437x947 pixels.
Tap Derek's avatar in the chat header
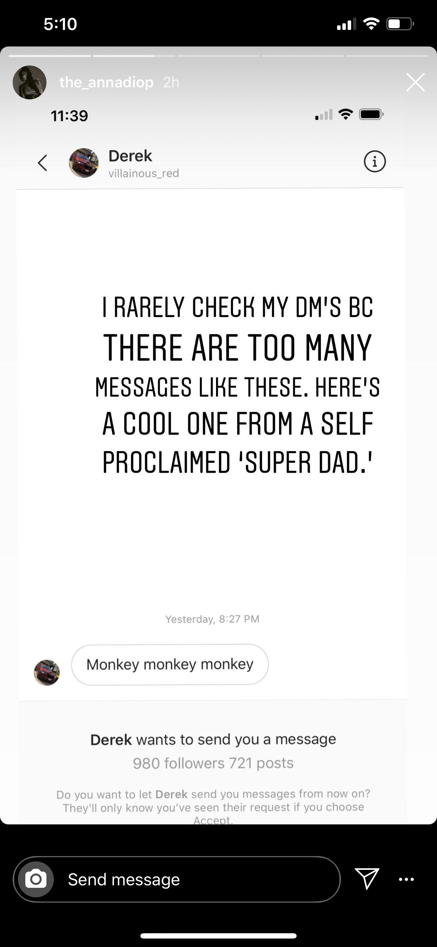[x=84, y=163]
